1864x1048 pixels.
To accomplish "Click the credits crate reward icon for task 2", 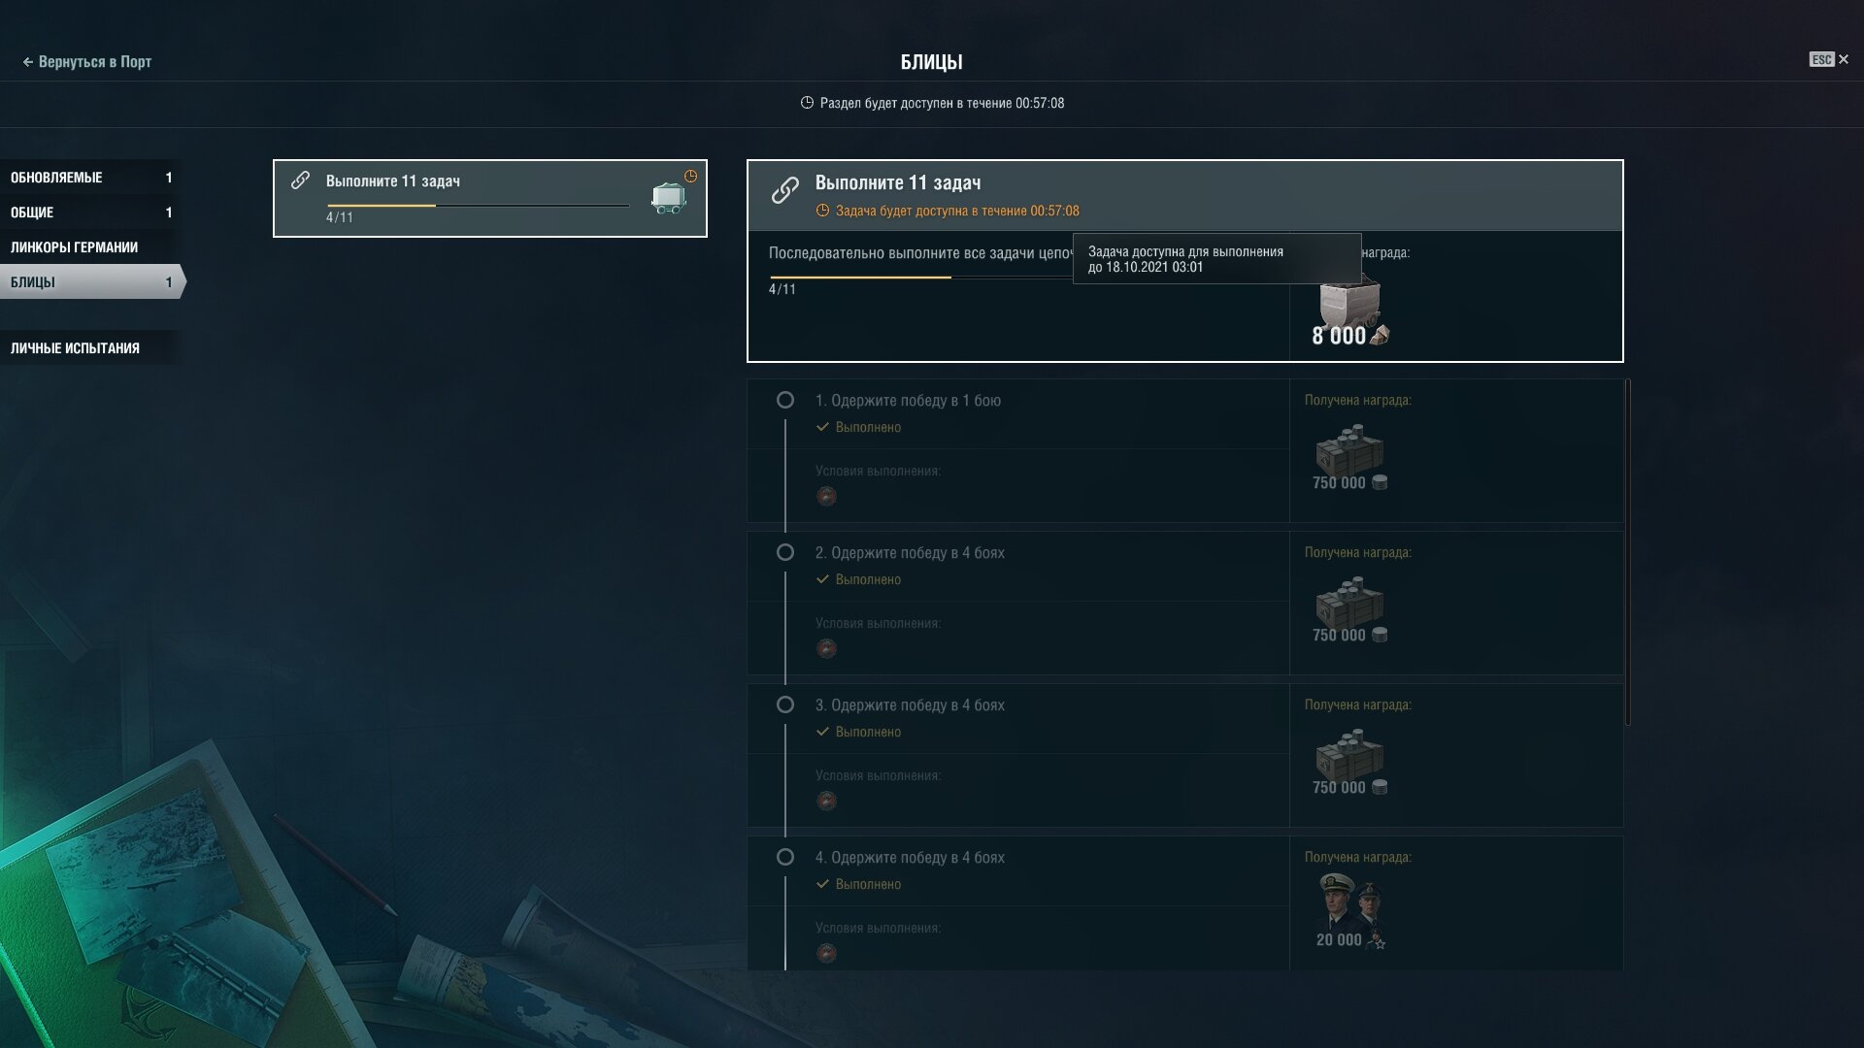I will [x=1349, y=601].
